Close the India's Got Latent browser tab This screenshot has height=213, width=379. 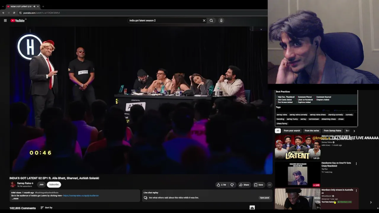pos(38,6)
